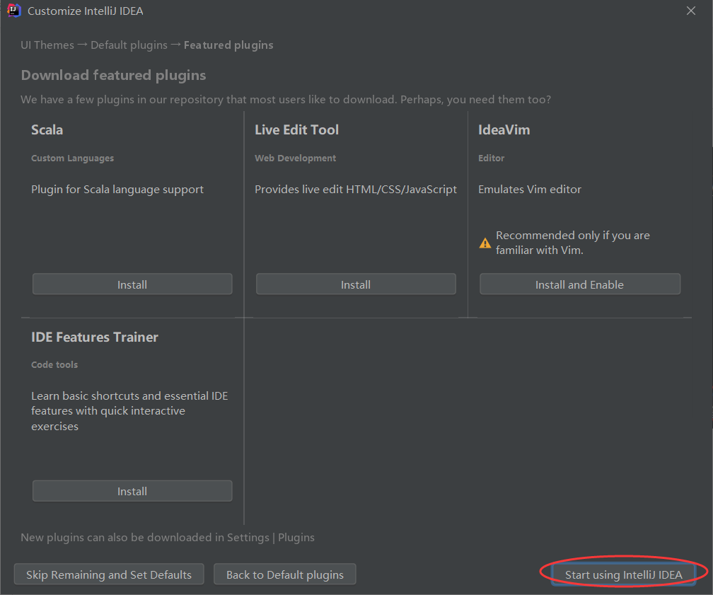Close the Customize IntelliJ IDEA dialog

coord(690,11)
